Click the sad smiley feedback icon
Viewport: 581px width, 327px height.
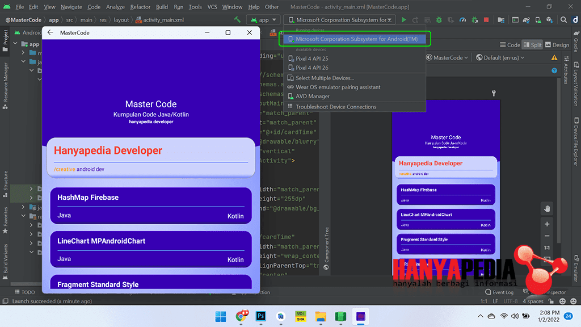coord(574,301)
